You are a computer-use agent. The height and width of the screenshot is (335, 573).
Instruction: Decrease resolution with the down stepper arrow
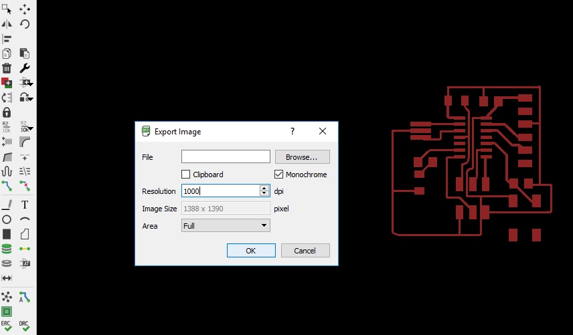[264, 193]
